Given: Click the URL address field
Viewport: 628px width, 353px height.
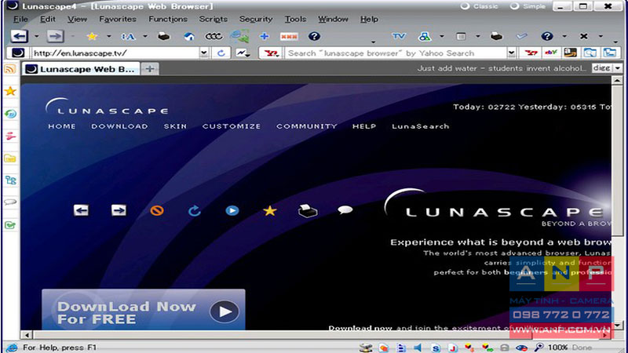Looking at the screenshot, I should (115, 53).
